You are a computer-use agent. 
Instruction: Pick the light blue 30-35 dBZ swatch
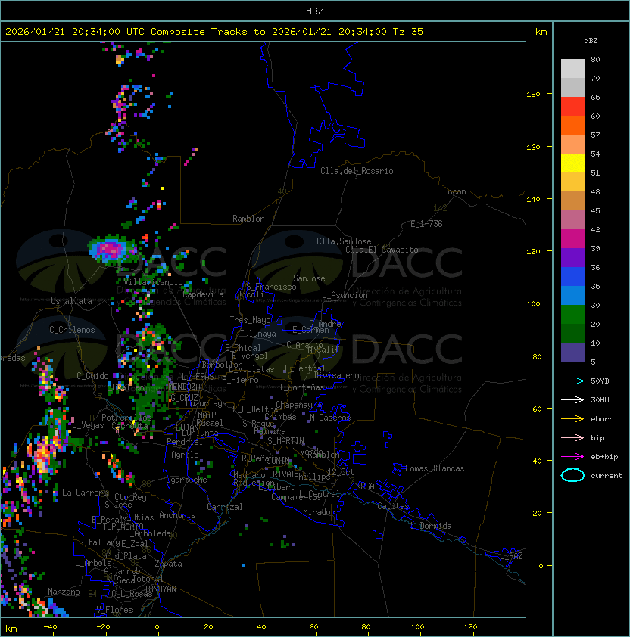572,296
